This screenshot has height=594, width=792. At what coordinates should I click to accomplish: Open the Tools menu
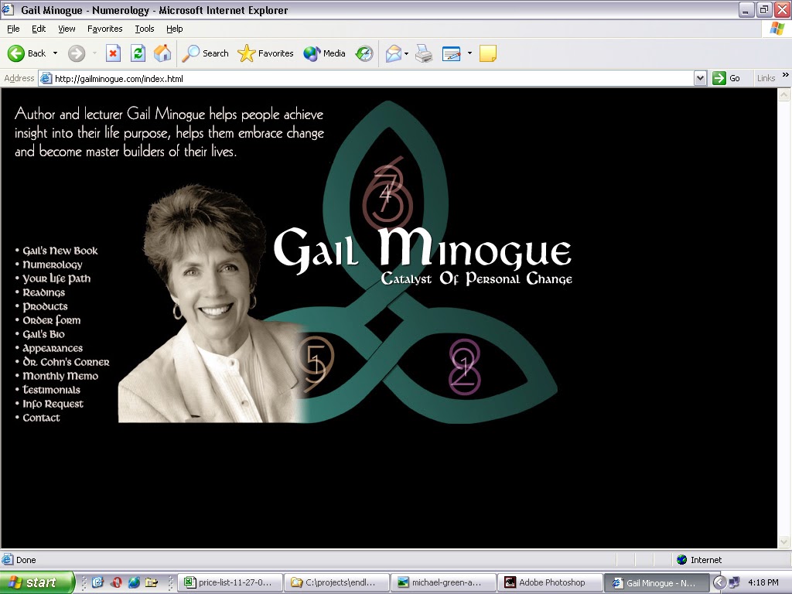tap(145, 29)
